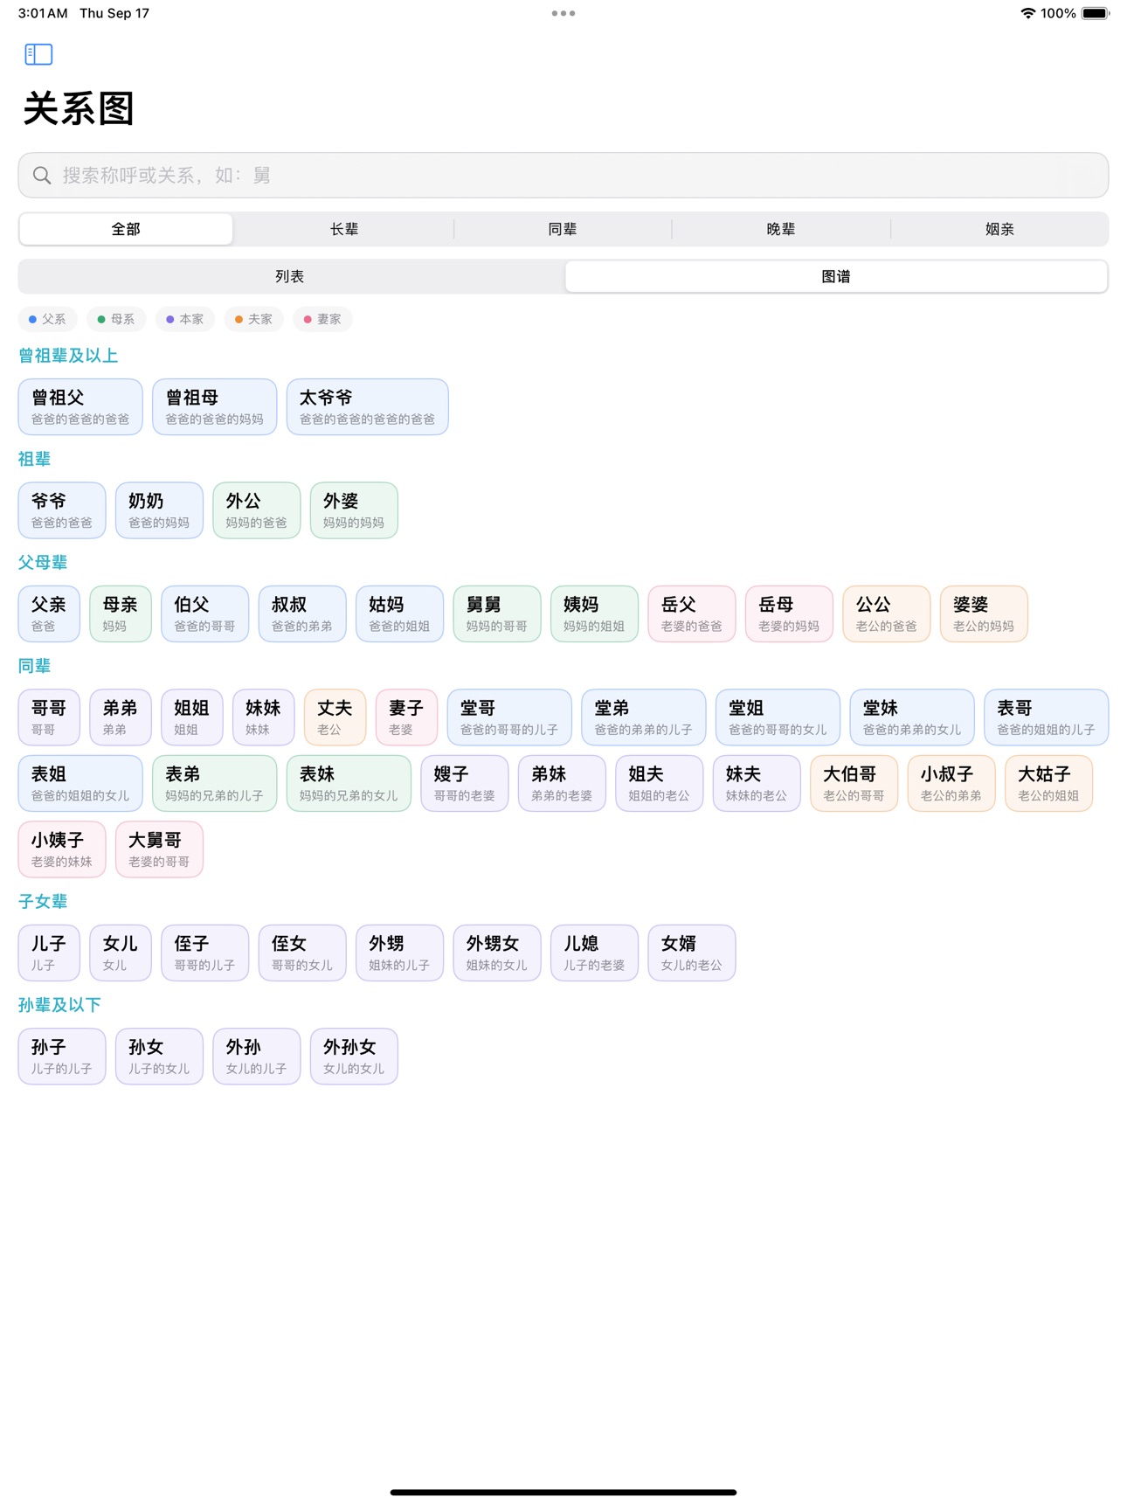1127x1504 pixels.
Task: Open the three-dot multitasking menu
Action: [x=563, y=13]
